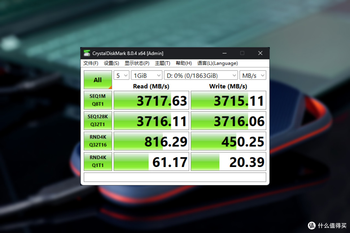
Task: Click the RND4K Q1T1 read result 61.17
Action: click(151, 161)
